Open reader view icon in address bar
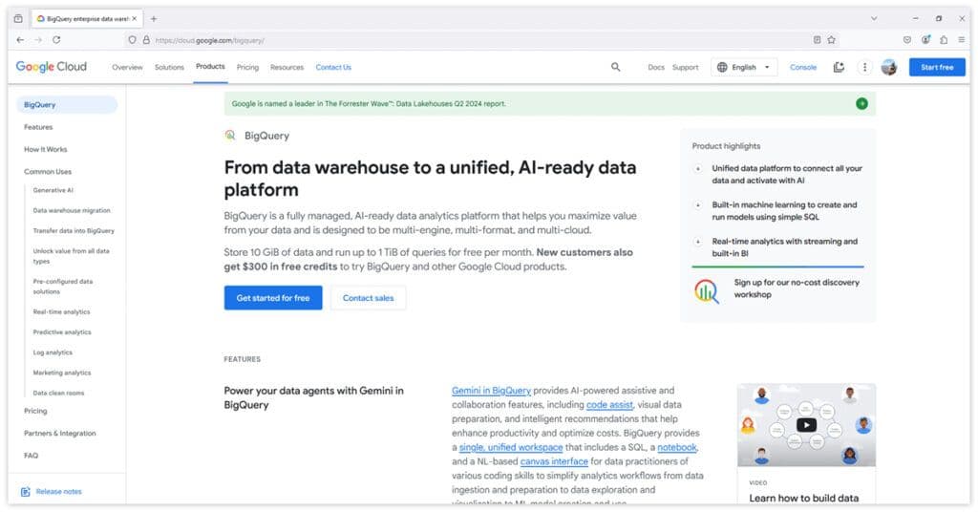The image size is (978, 512). (x=818, y=40)
